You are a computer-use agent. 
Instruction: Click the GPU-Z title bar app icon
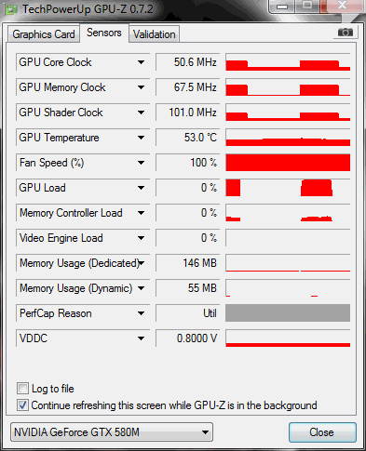tap(11, 9)
